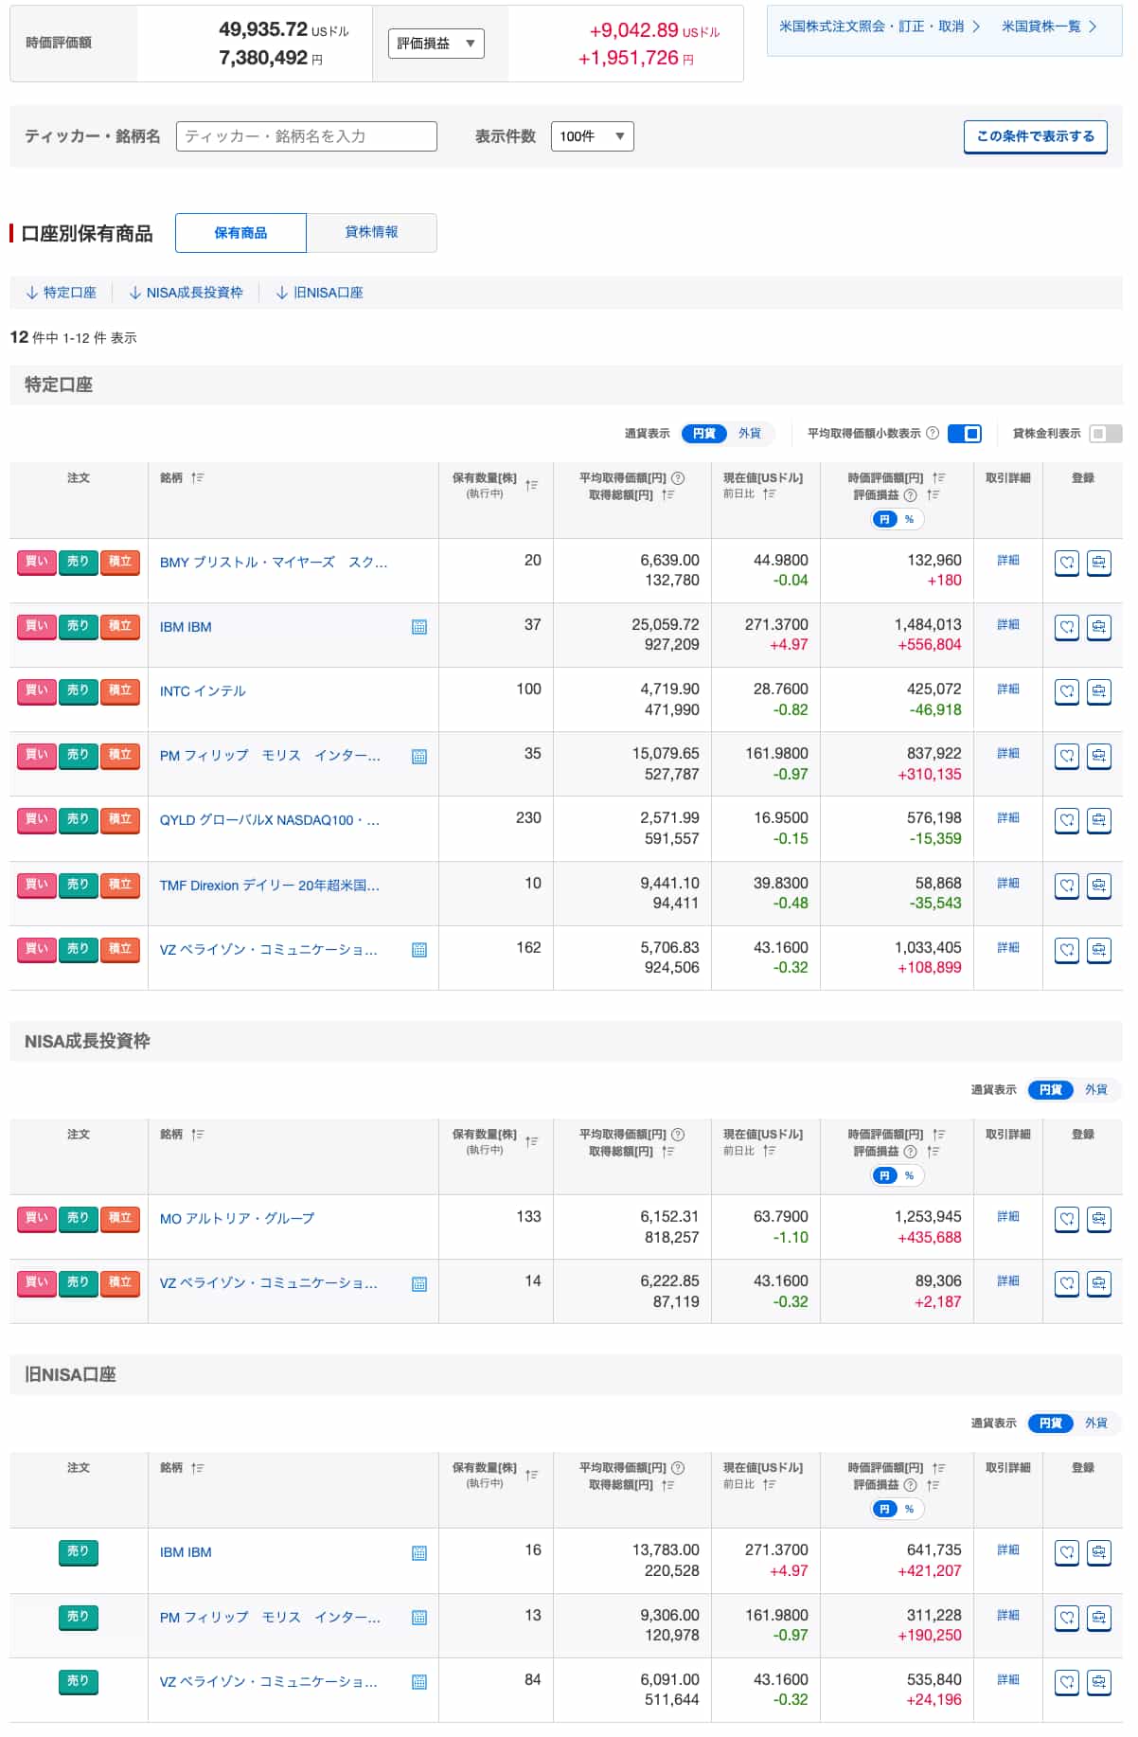The image size is (1138, 1737).
Task: Open the 評価損益 dropdown
Action: coord(436,44)
